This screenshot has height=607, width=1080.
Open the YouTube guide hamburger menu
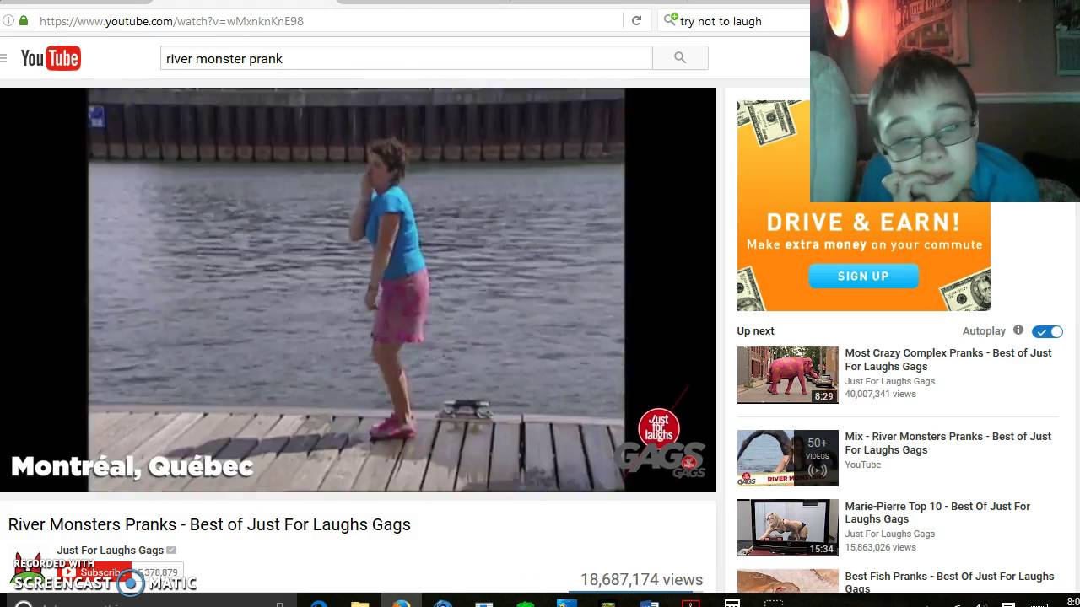pos(3,58)
